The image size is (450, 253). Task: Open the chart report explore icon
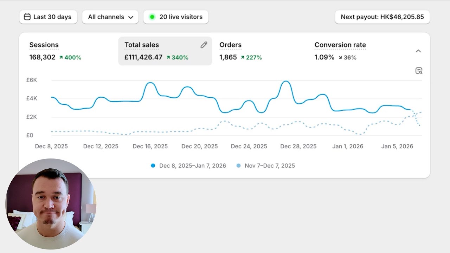[418, 71]
